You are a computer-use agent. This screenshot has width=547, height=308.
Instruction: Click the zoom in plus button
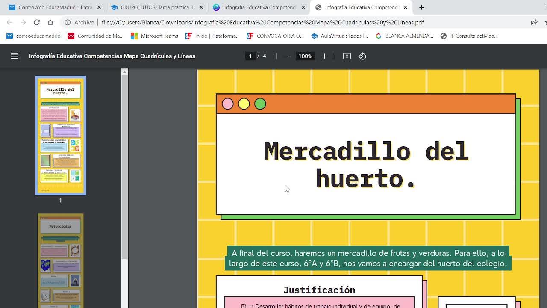coord(324,56)
